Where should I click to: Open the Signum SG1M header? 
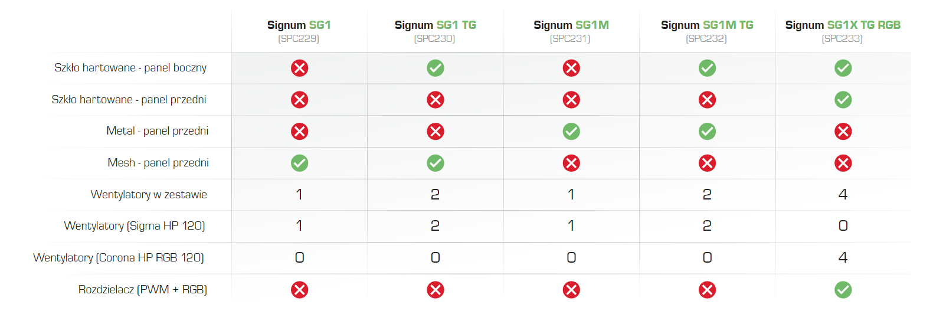[x=571, y=25]
